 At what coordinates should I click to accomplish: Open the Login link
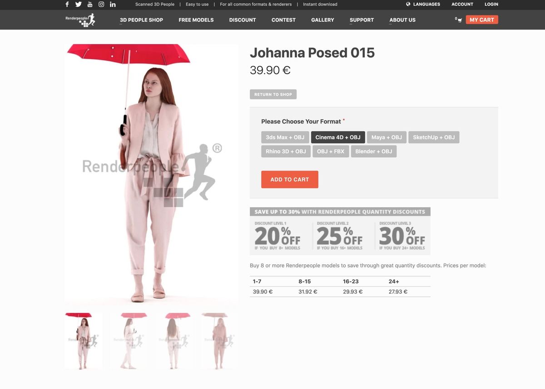[491, 4]
